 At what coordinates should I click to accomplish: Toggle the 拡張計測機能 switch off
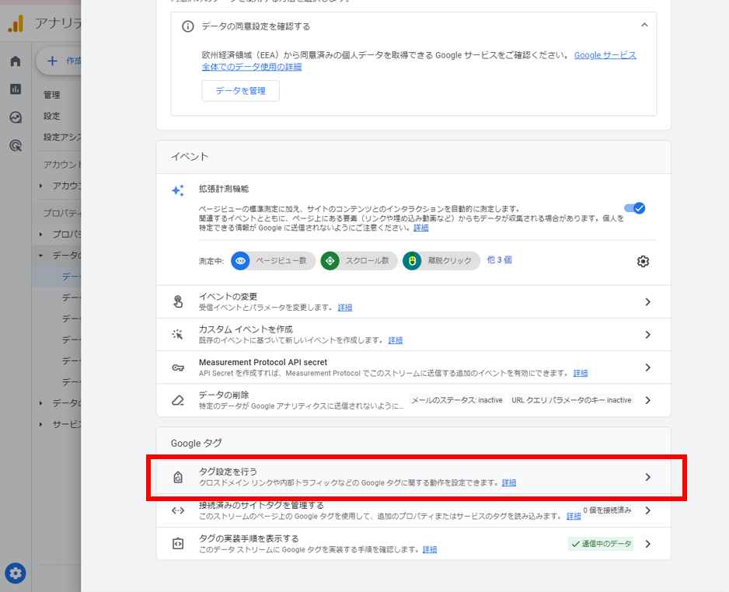tap(635, 208)
